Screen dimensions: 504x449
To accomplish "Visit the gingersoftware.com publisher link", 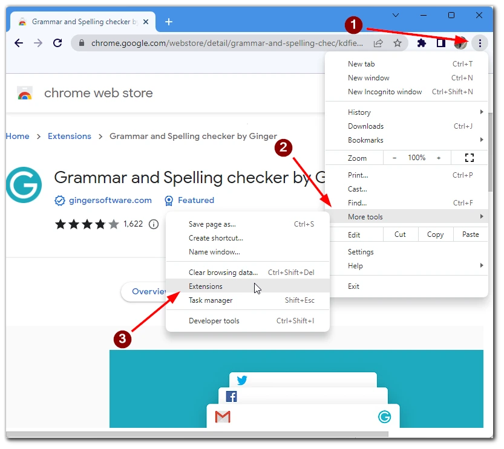I will click(110, 200).
